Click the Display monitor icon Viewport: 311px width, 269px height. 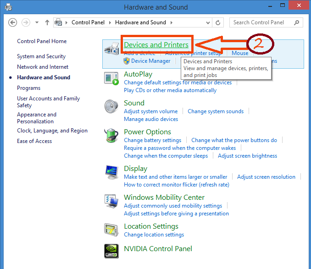(x=111, y=172)
